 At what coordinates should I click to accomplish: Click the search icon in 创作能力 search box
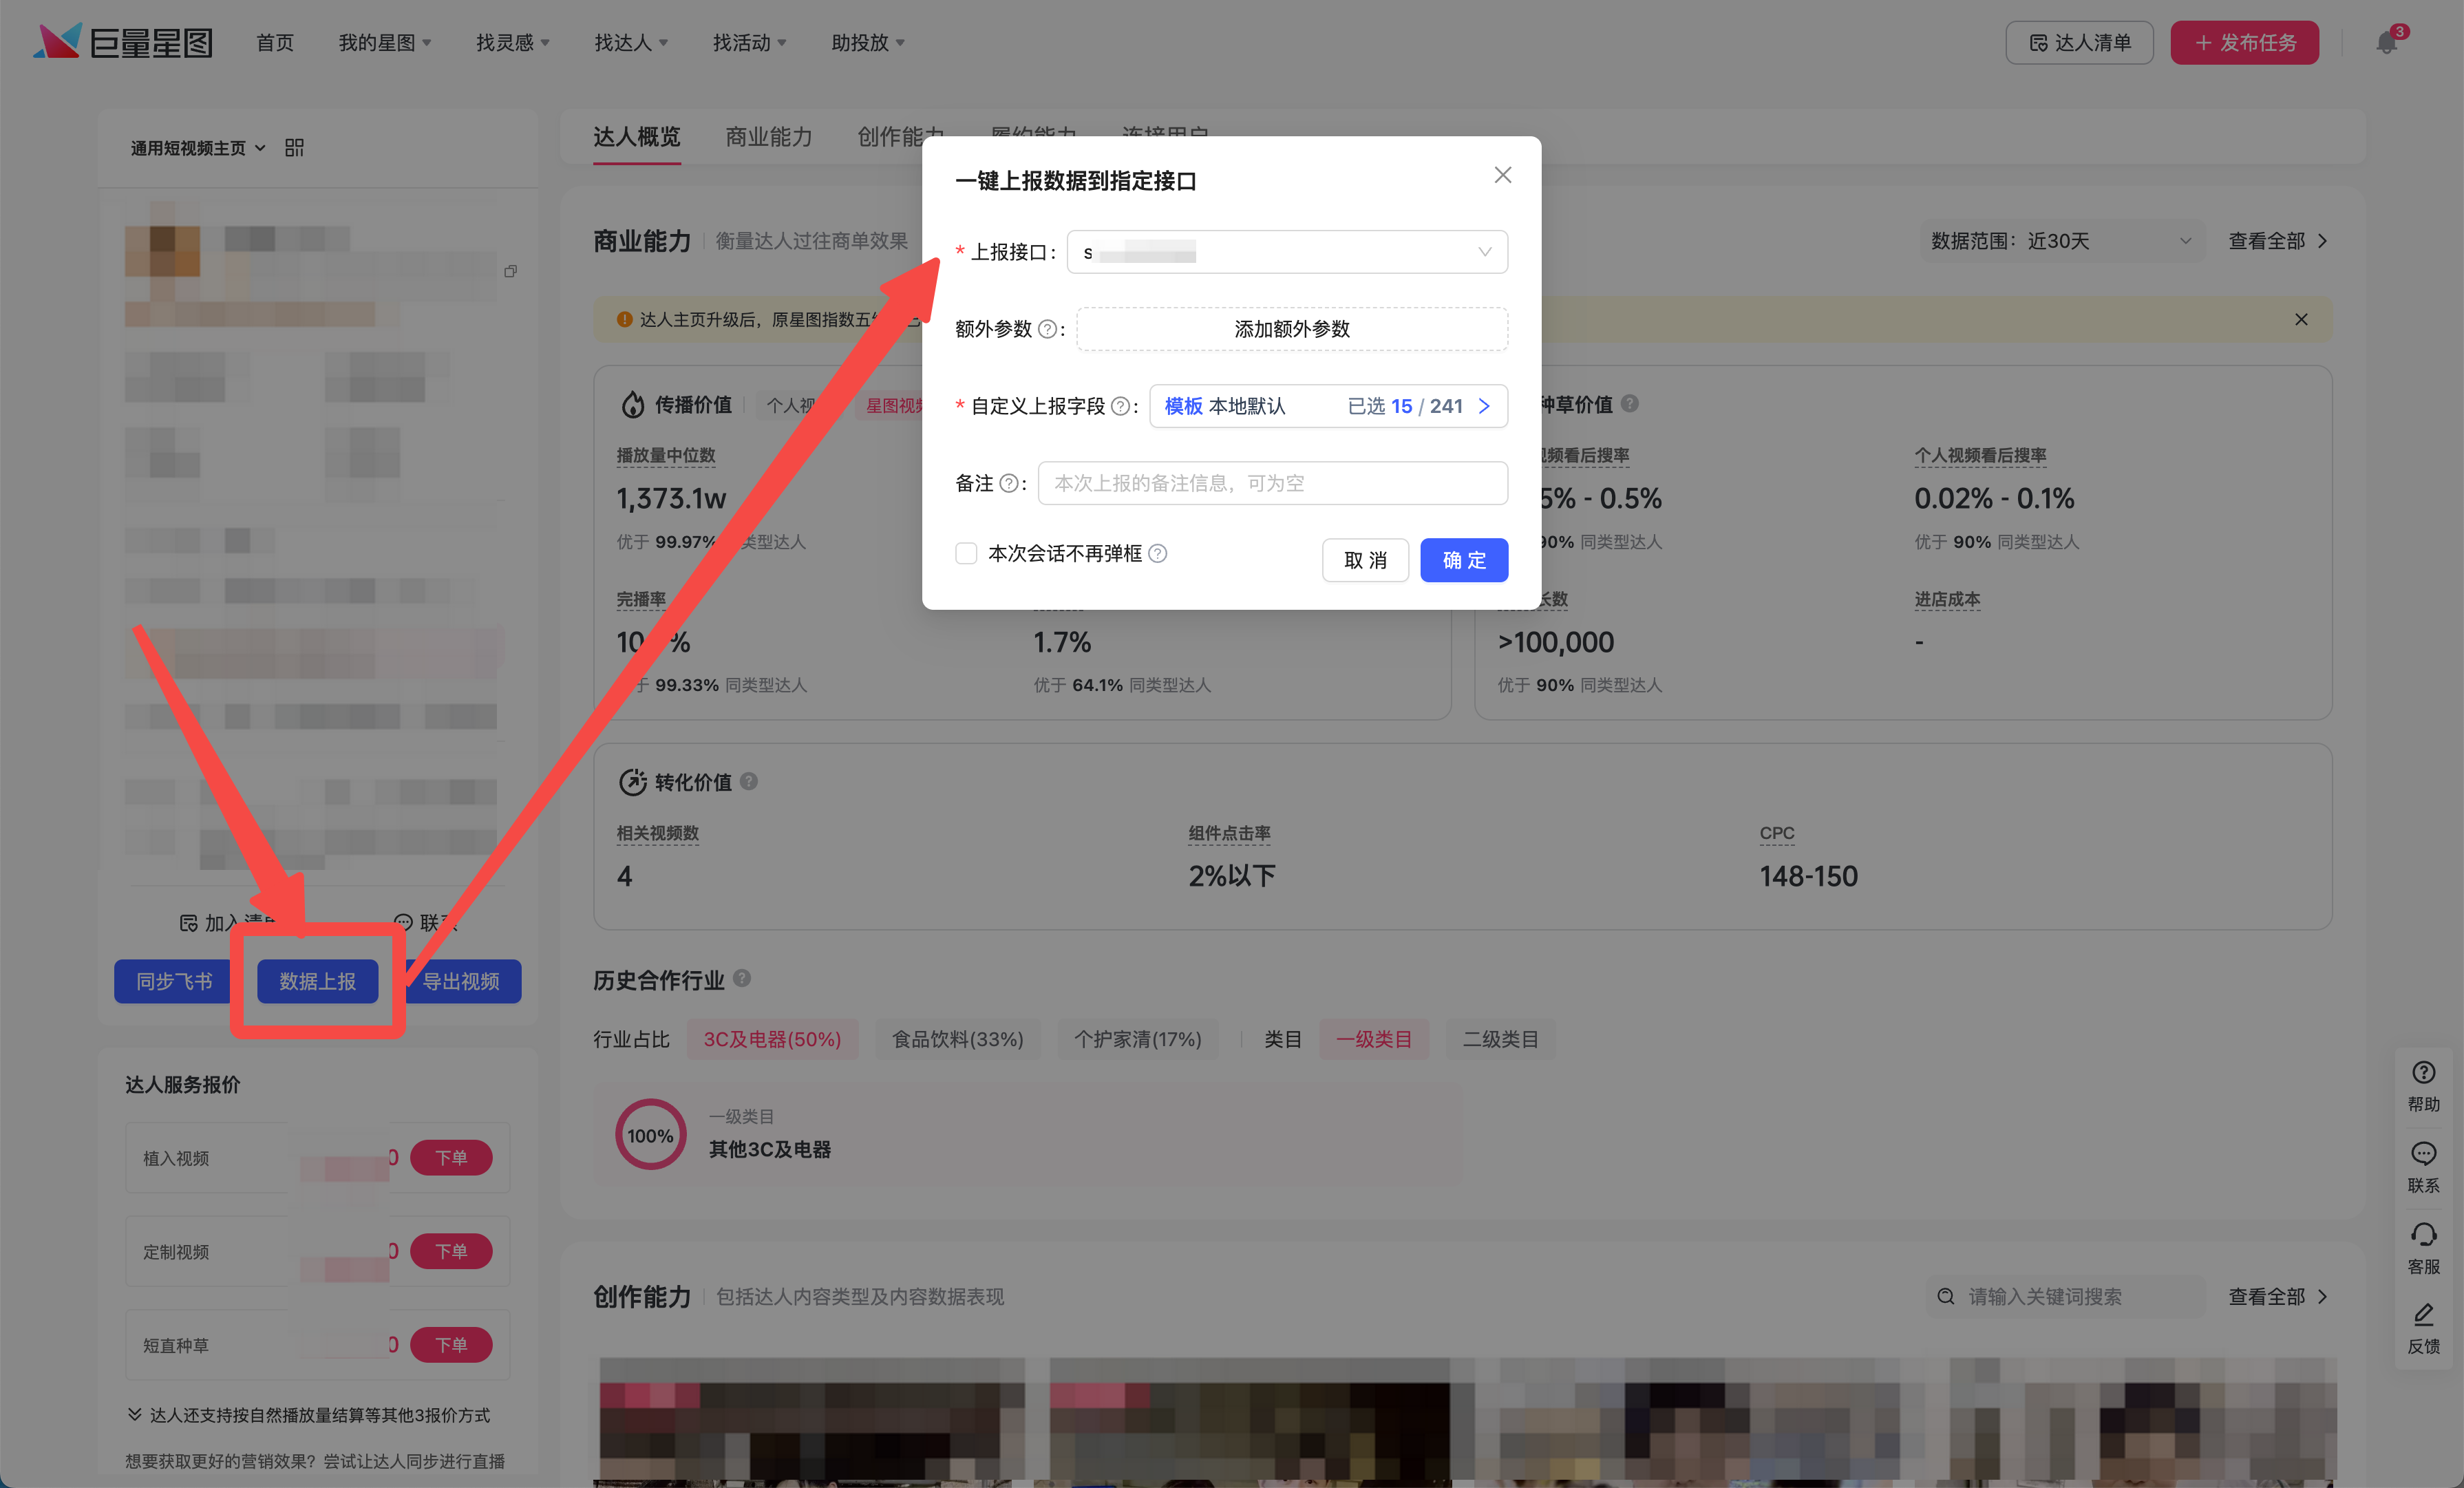click(1945, 1296)
